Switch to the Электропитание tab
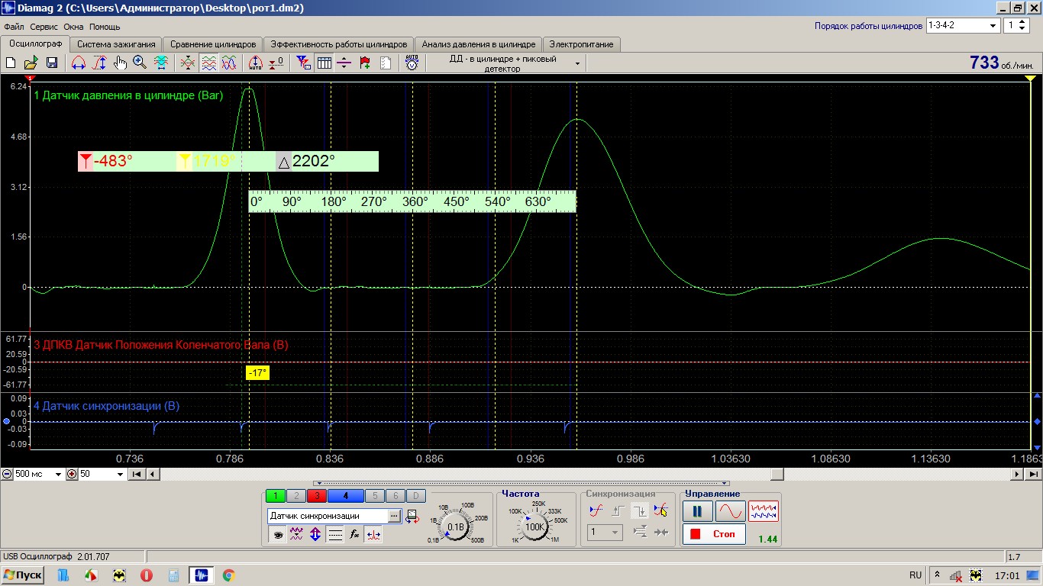 coord(581,44)
